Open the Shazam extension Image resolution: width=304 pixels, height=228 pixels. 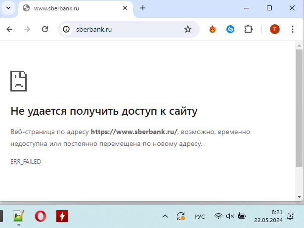point(230,29)
